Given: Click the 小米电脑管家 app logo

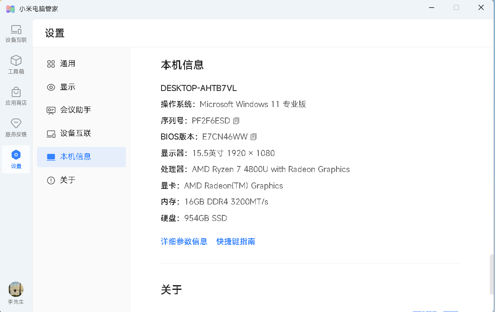Looking at the screenshot, I should (10, 9).
